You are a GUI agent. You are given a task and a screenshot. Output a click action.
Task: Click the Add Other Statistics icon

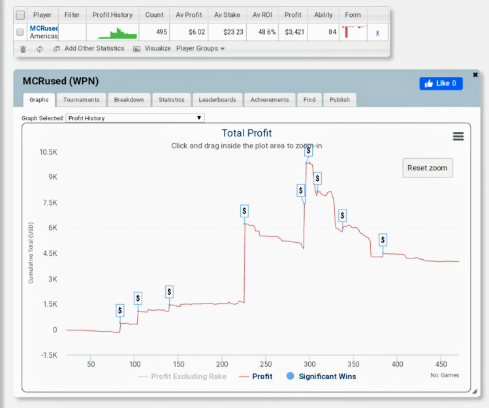pyautogui.click(x=57, y=49)
